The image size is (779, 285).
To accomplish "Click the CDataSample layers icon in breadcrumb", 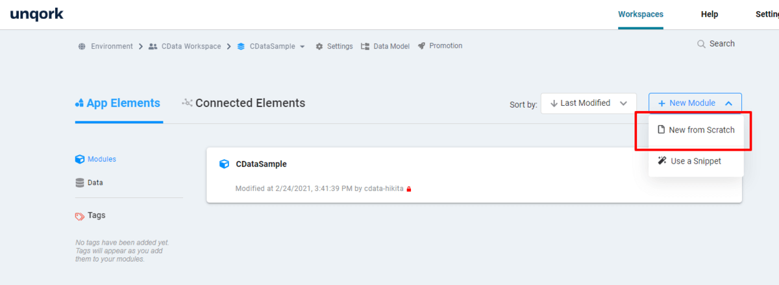I will [241, 46].
